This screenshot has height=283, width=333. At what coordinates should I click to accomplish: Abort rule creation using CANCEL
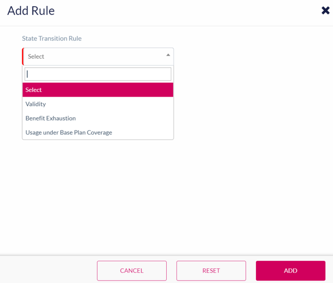(x=132, y=271)
